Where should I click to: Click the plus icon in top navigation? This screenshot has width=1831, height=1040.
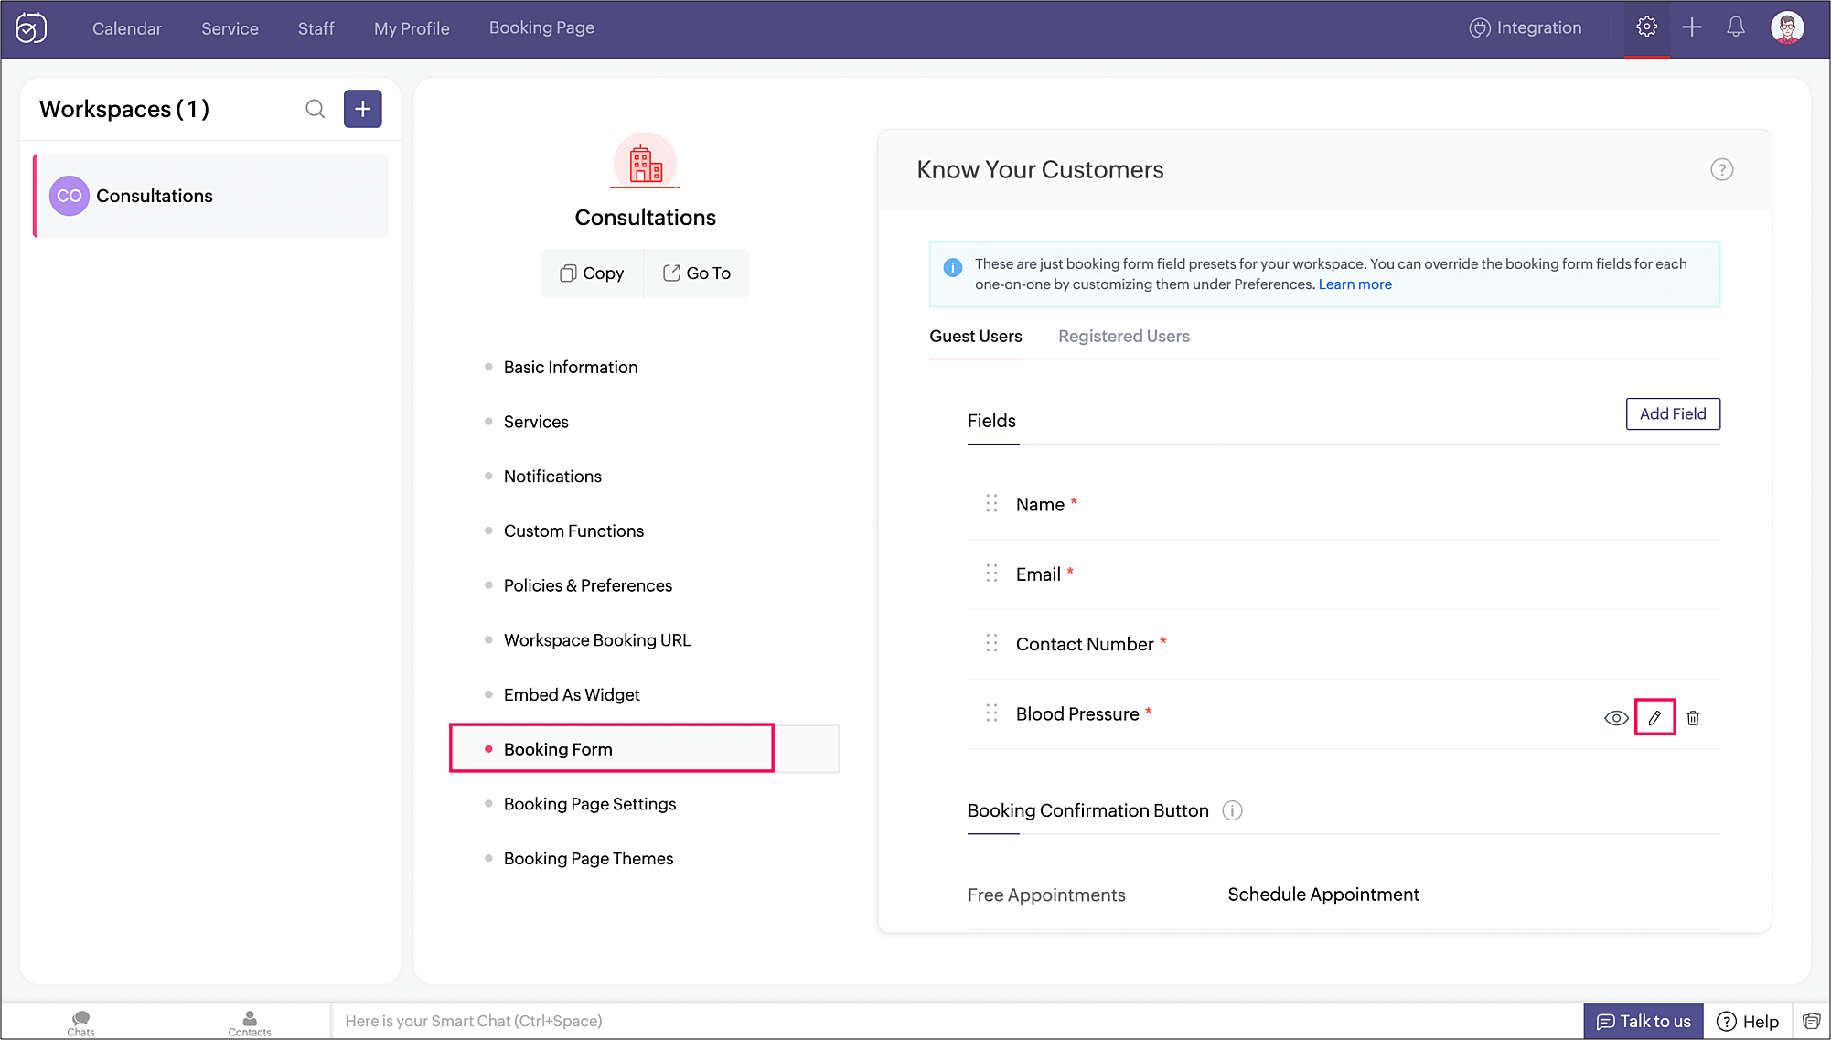(x=1691, y=27)
